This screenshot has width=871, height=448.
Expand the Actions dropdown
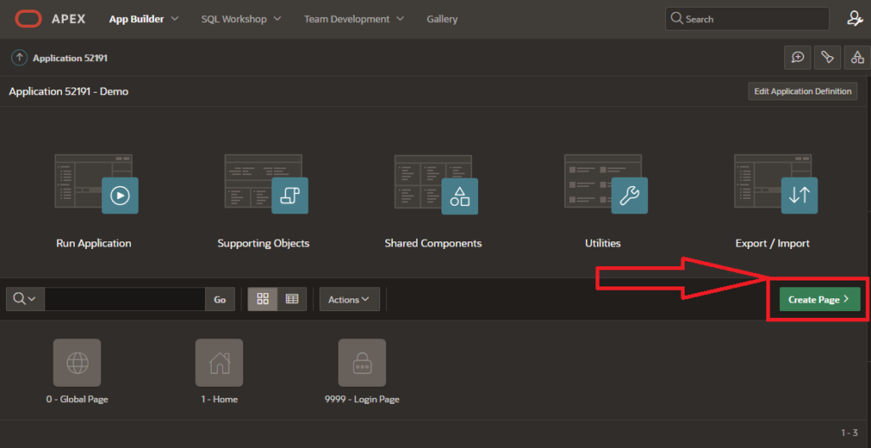coord(349,299)
